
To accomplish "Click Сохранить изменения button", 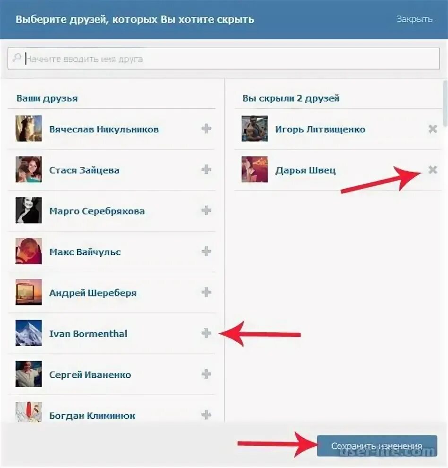I will point(377,446).
